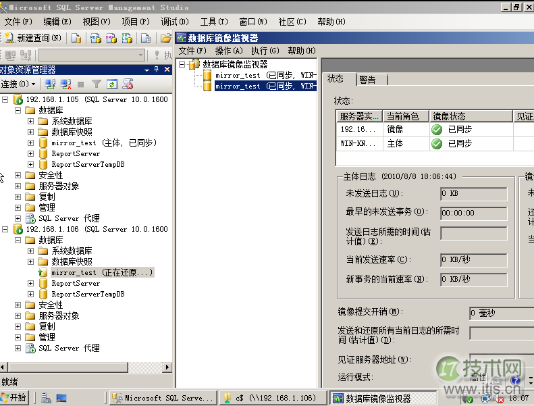
Task: Click the green check icon in 主体 row
Action: [437, 144]
